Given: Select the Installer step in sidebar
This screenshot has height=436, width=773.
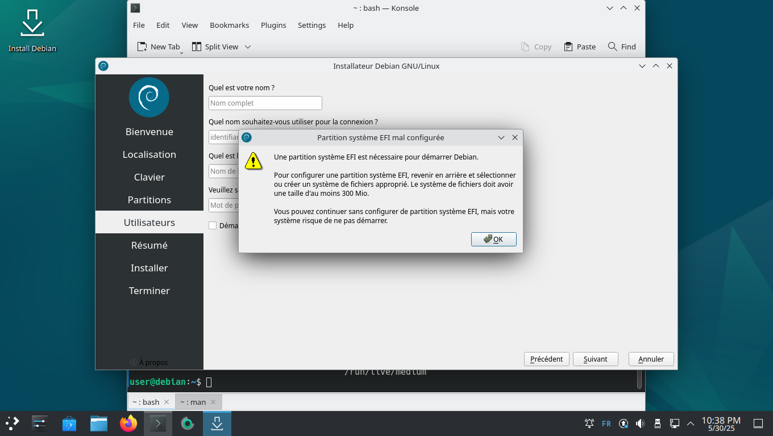Looking at the screenshot, I should point(149,268).
